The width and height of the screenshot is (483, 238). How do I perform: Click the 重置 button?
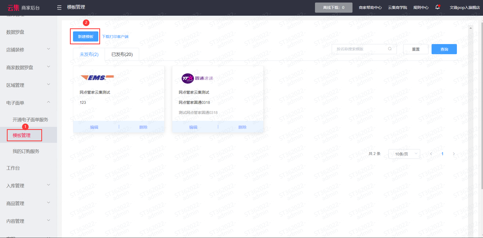(416, 49)
